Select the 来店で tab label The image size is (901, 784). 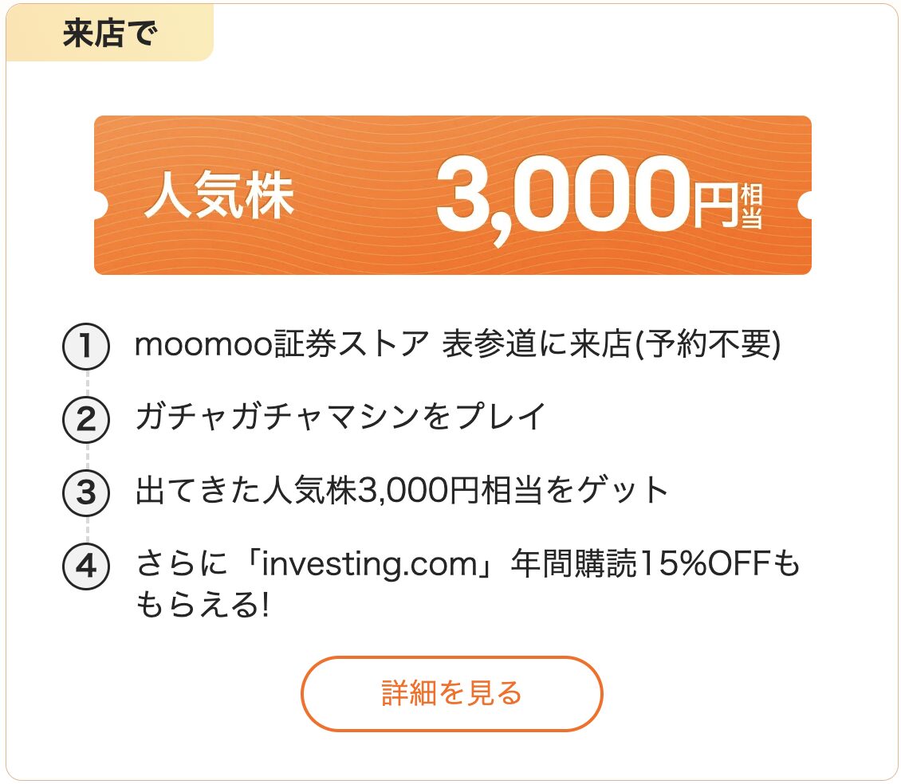[x=110, y=34]
